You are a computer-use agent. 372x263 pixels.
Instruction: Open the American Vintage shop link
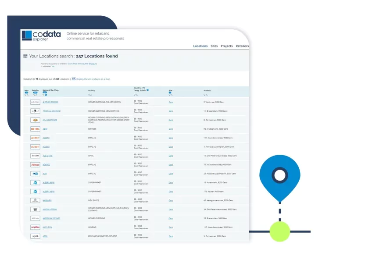coord(51,218)
